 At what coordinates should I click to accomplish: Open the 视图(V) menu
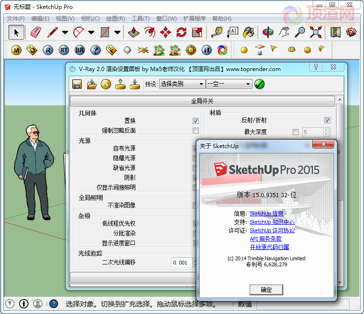[65, 19]
